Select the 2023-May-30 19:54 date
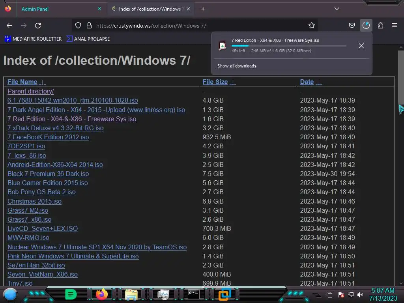Screen dimensions: 404x303 tap(327, 174)
